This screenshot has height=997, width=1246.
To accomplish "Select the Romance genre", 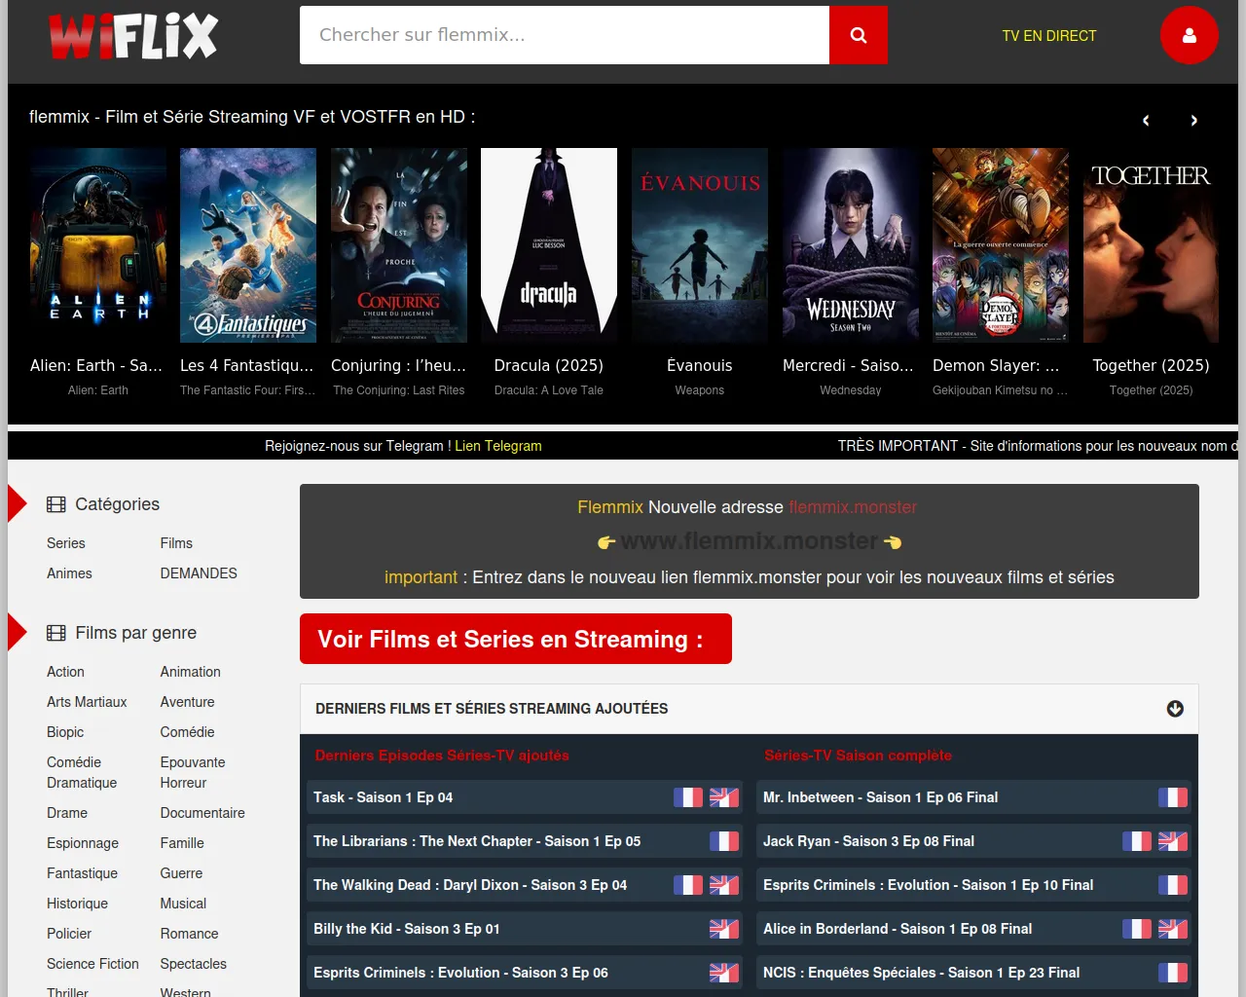I will 190,934.
